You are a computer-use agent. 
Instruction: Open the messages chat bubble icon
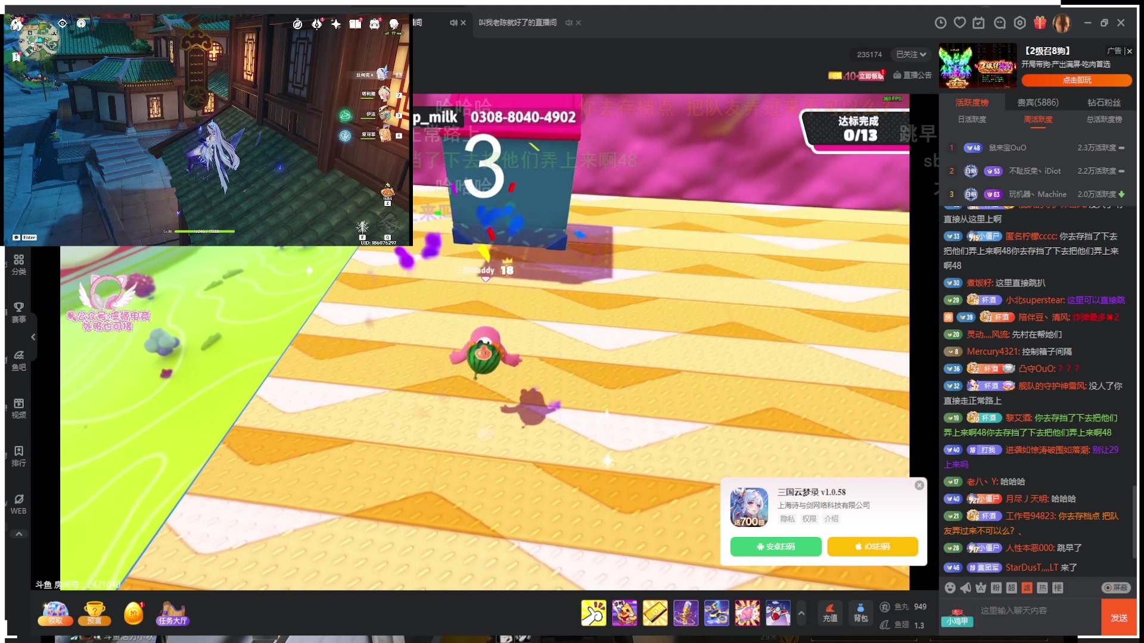(1000, 23)
